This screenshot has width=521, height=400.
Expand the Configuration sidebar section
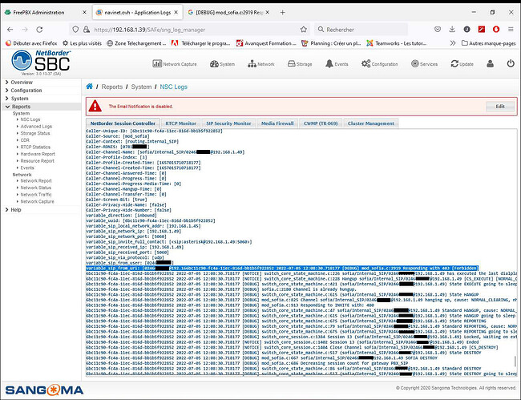point(23,90)
